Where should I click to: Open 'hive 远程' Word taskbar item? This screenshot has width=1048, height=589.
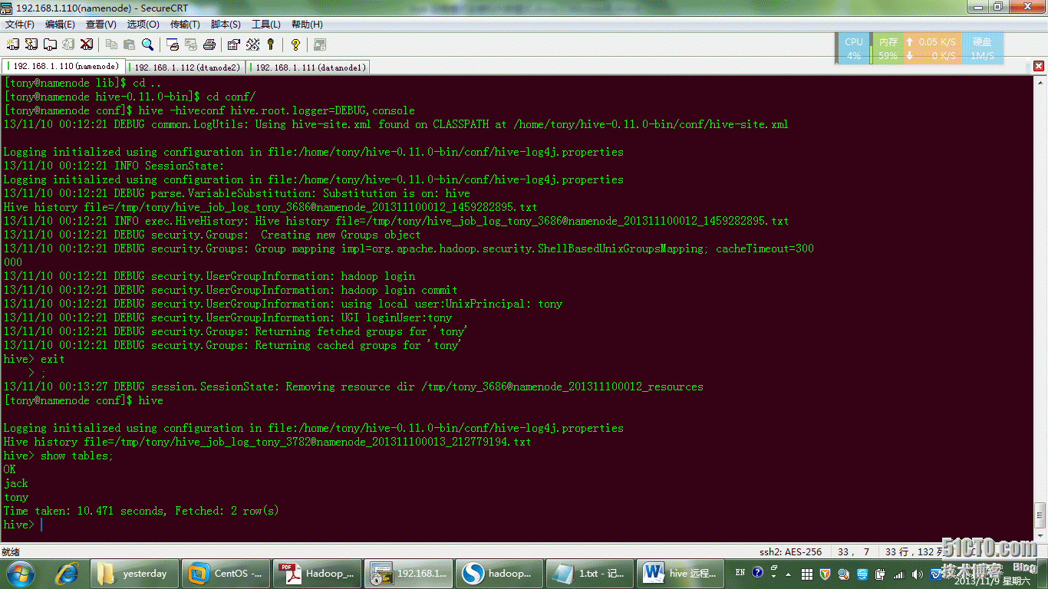click(682, 573)
